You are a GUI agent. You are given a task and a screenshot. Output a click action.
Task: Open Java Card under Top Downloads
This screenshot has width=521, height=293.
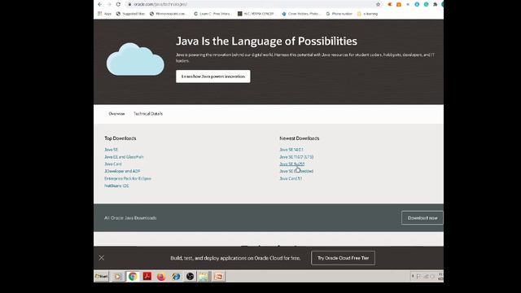tap(113, 164)
